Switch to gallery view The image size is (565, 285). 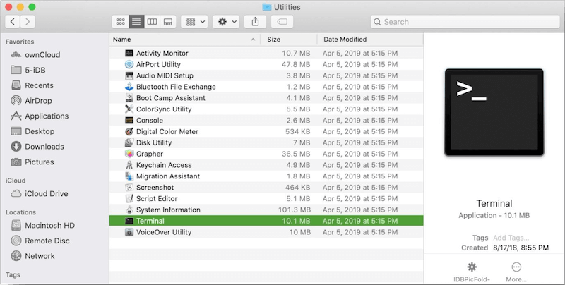(x=167, y=22)
